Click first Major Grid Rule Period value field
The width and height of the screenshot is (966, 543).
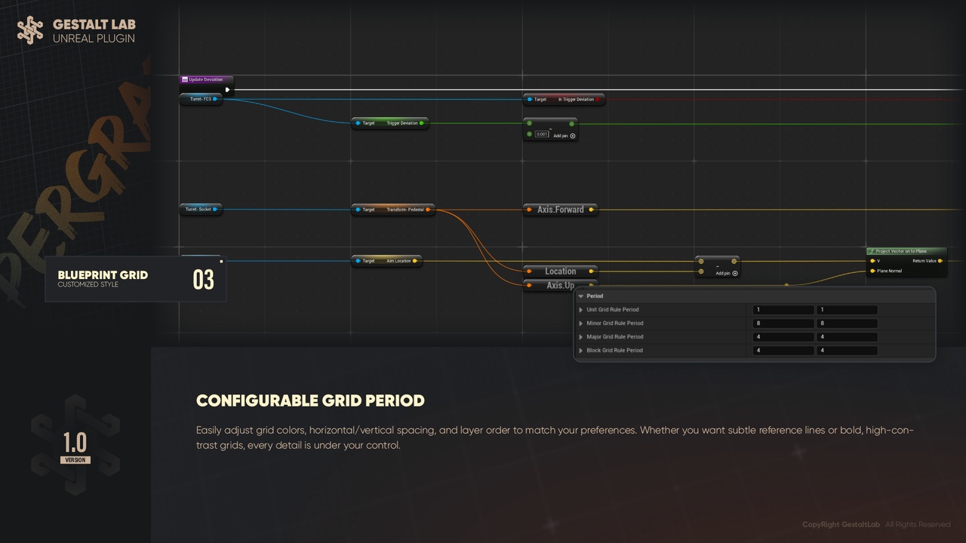(x=783, y=337)
